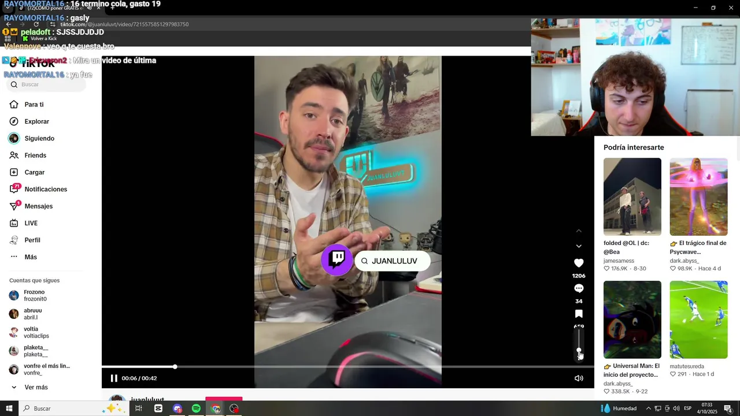Viewport: 740px width, 416px height.
Task: Open the Psycwave suggested video thumbnail
Action: pyautogui.click(x=698, y=196)
